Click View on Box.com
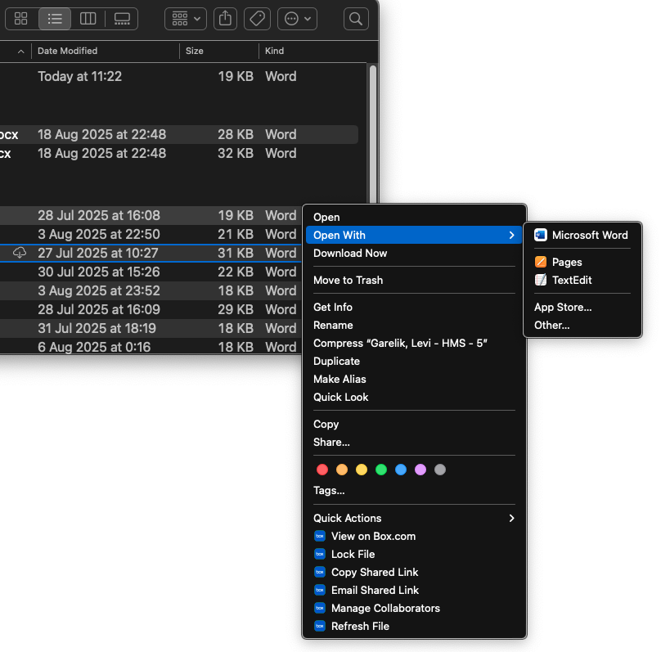This screenshot has width=661, height=652. [x=373, y=536]
